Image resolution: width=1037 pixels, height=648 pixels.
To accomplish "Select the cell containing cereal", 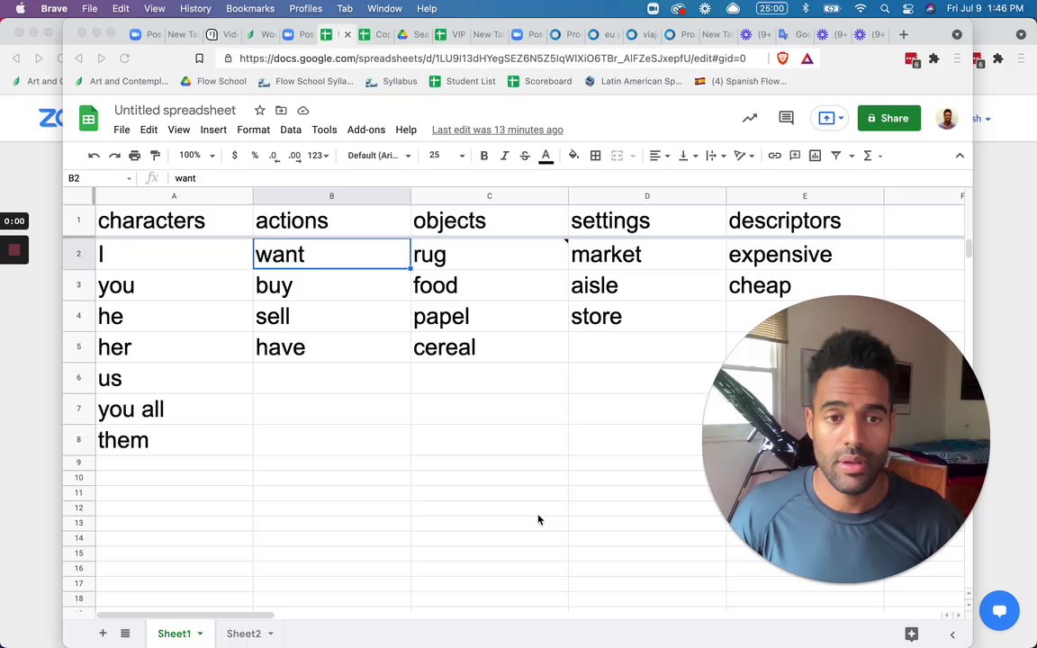I will point(490,347).
